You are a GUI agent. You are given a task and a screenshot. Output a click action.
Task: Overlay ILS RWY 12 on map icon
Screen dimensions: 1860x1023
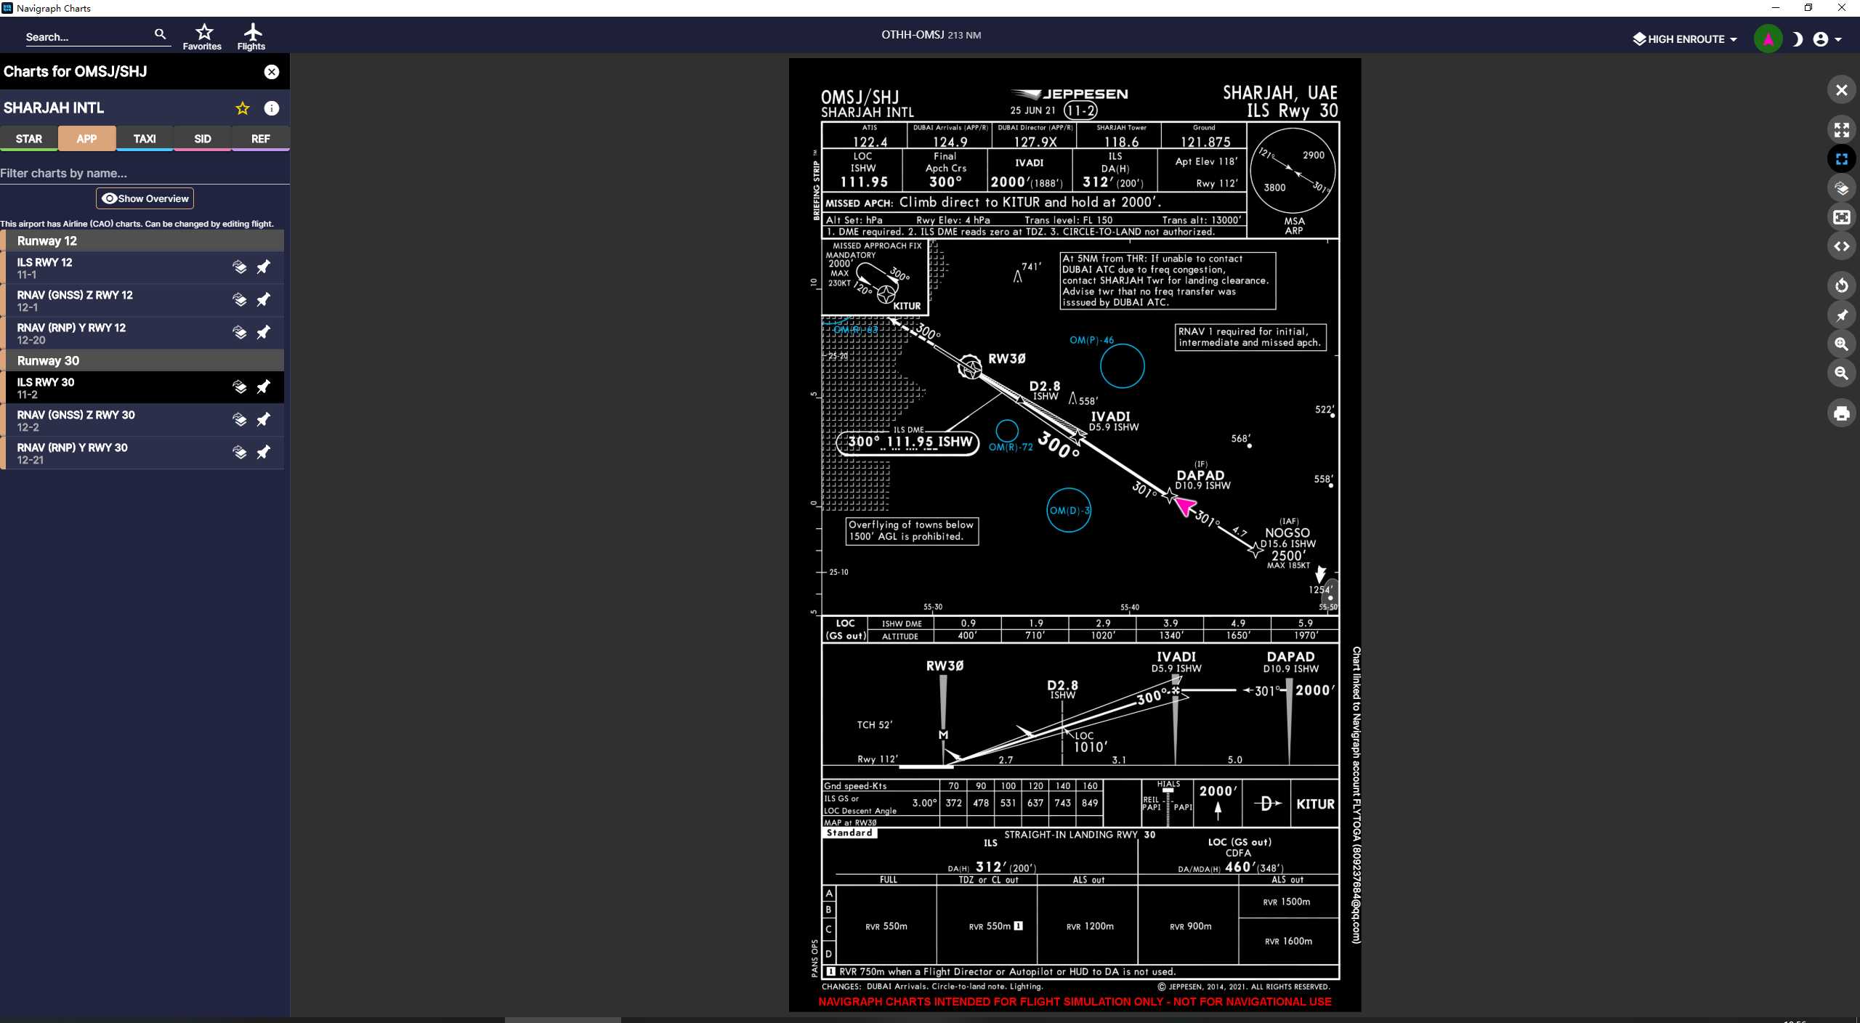[239, 267]
